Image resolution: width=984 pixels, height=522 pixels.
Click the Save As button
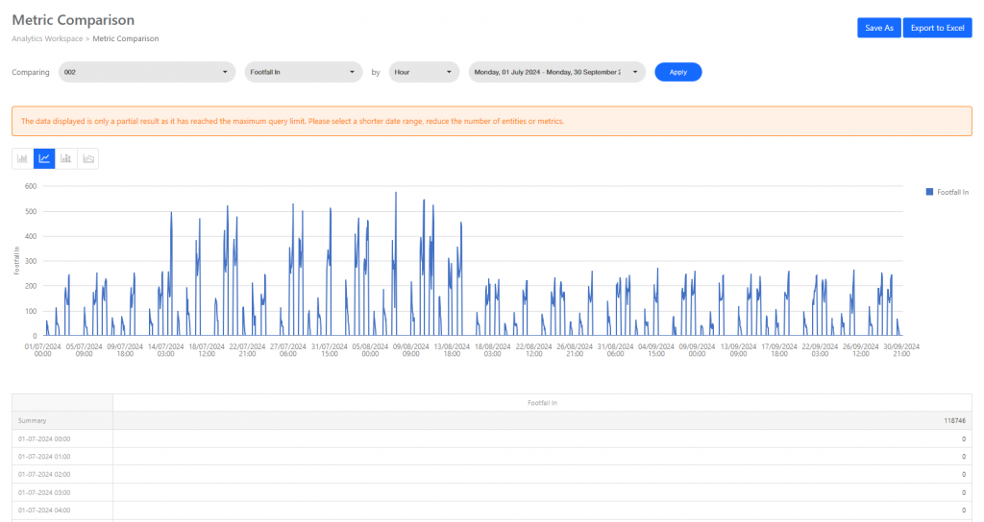(878, 28)
